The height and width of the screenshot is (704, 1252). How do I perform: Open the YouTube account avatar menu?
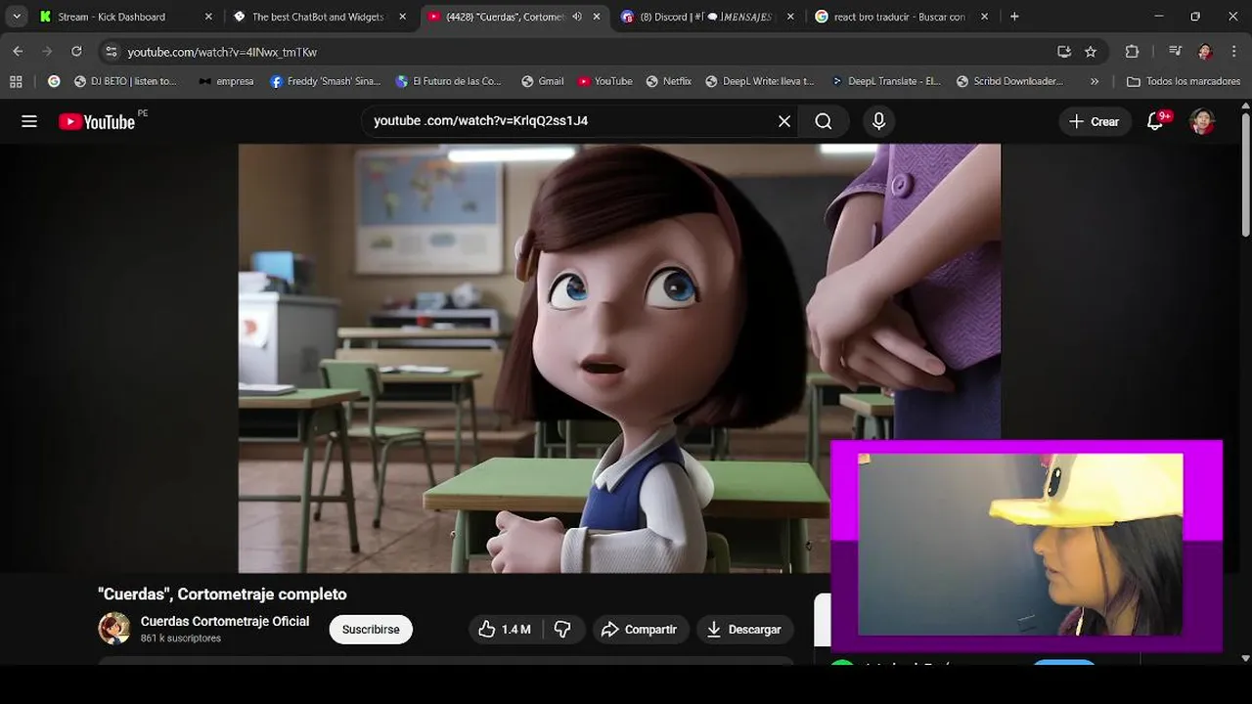(x=1202, y=121)
